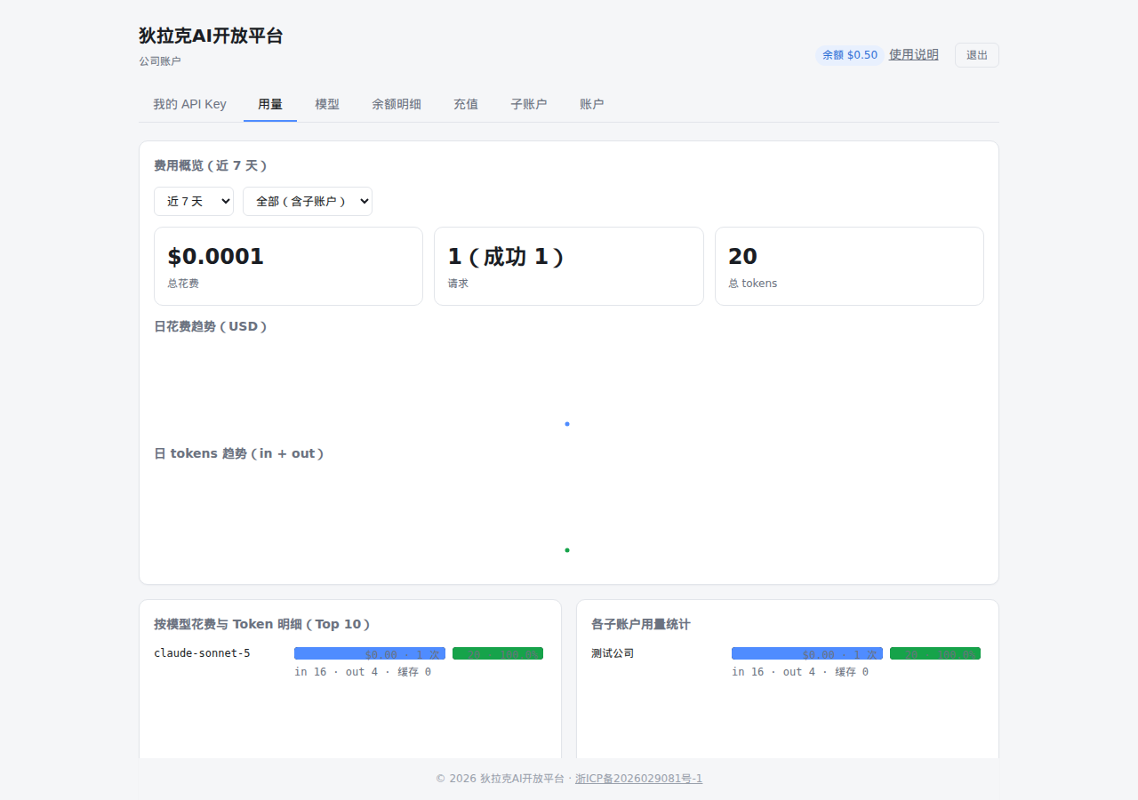
Task: Click the 退出 logout button
Action: (x=977, y=55)
